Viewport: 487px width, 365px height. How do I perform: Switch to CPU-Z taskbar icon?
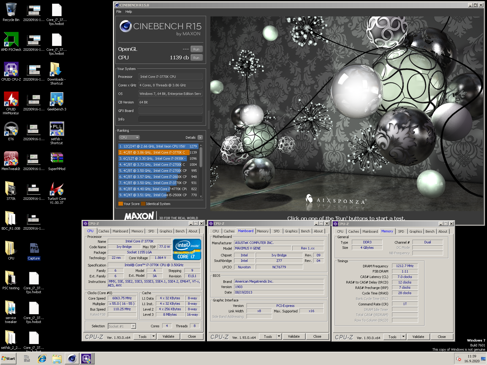(x=86, y=359)
